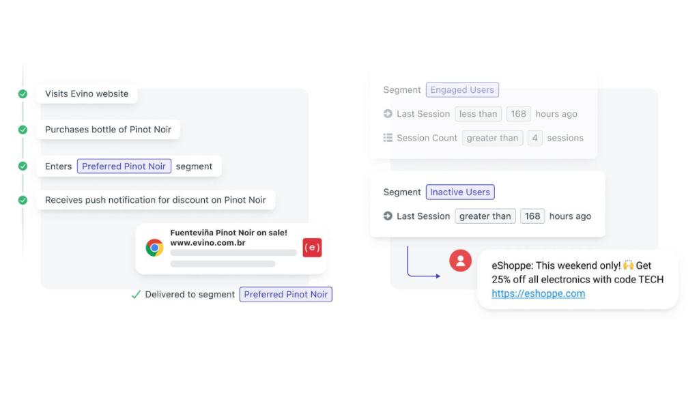Click the 168 hours field under Inactive Users
Screen dimensions: 699x393
(x=532, y=216)
